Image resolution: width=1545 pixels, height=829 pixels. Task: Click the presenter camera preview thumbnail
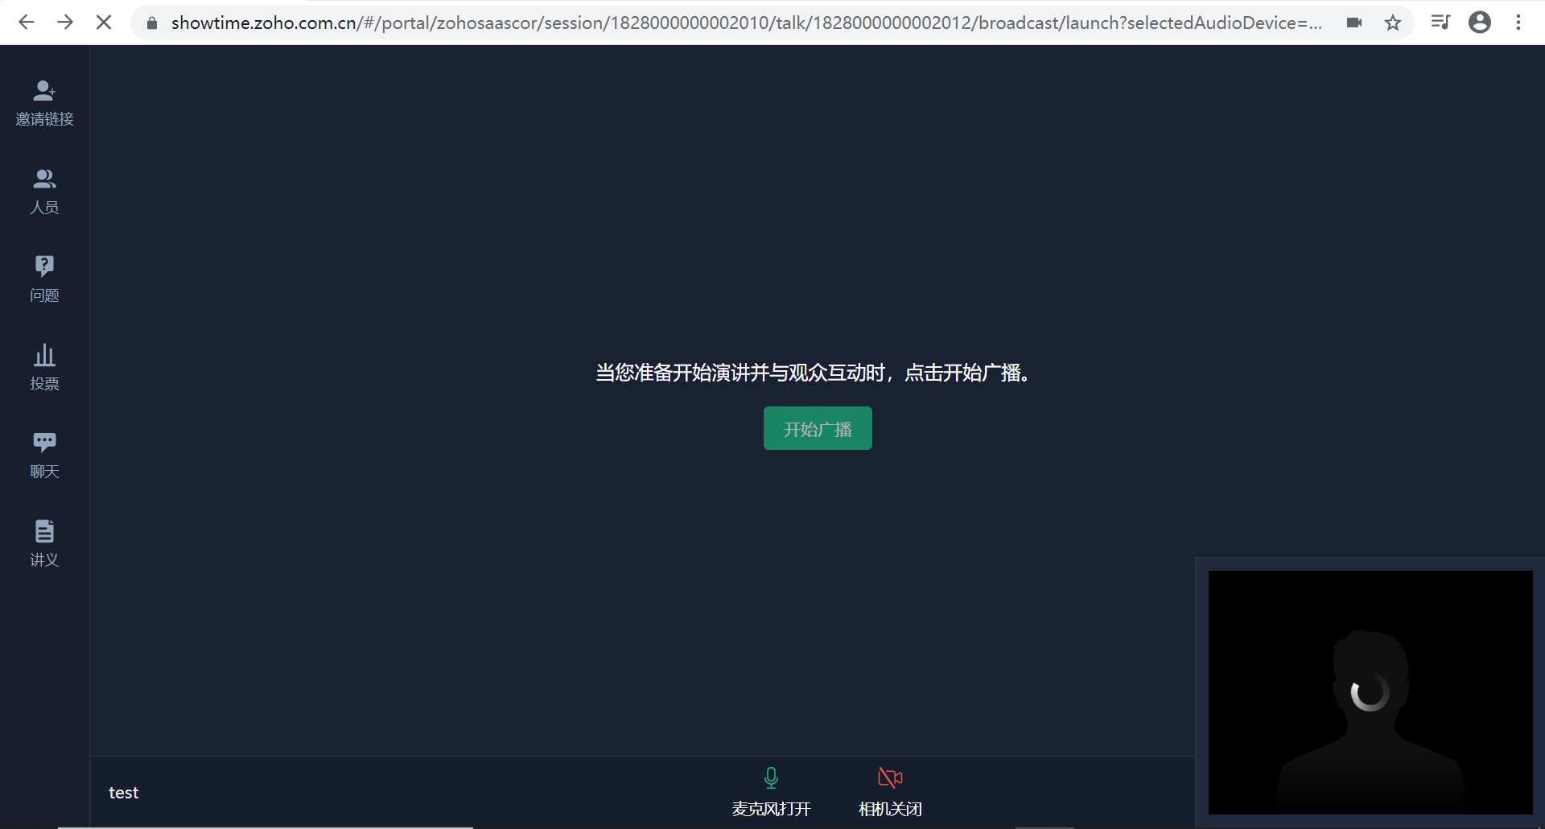click(1370, 692)
